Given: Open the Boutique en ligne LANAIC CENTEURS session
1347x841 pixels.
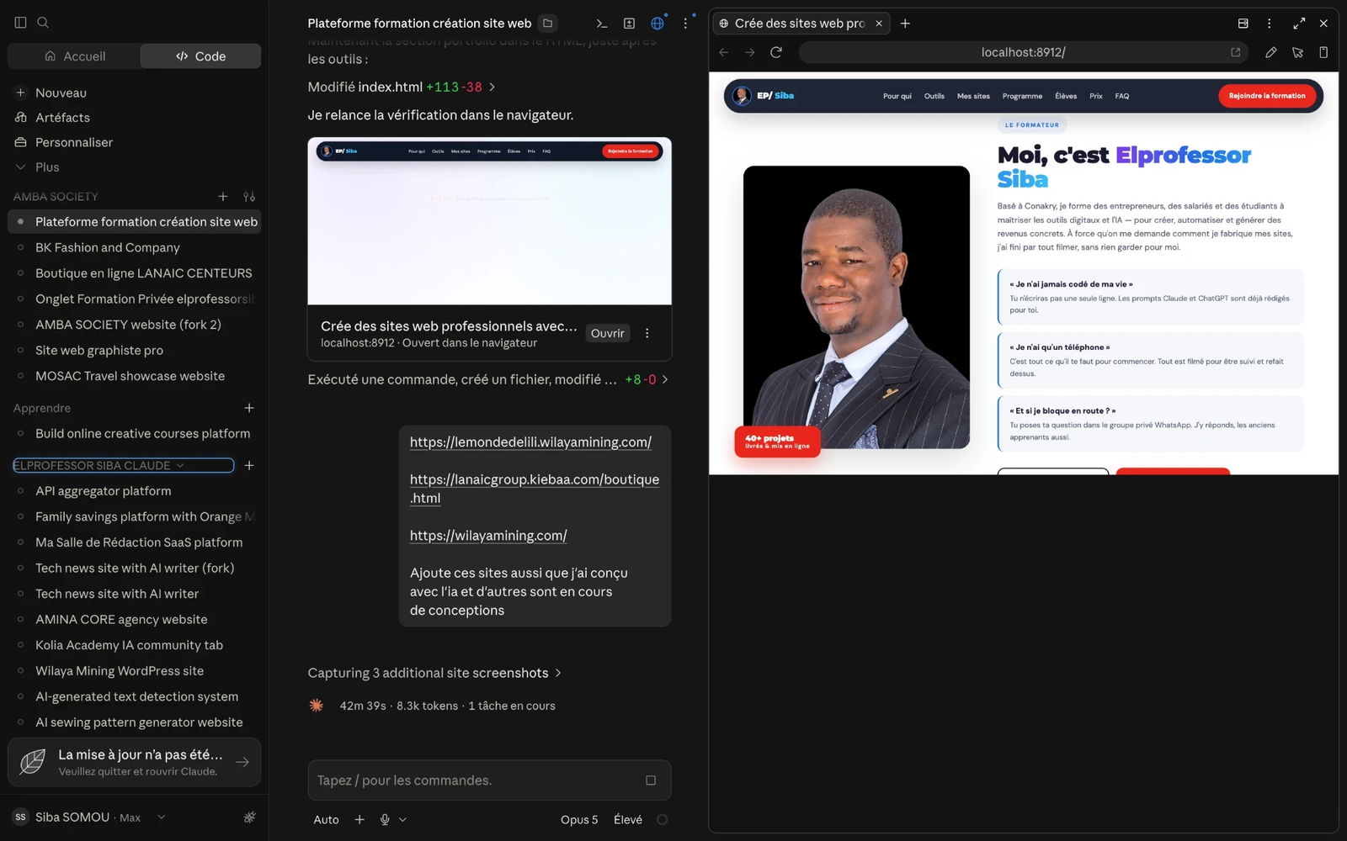Looking at the screenshot, I should pos(144,273).
